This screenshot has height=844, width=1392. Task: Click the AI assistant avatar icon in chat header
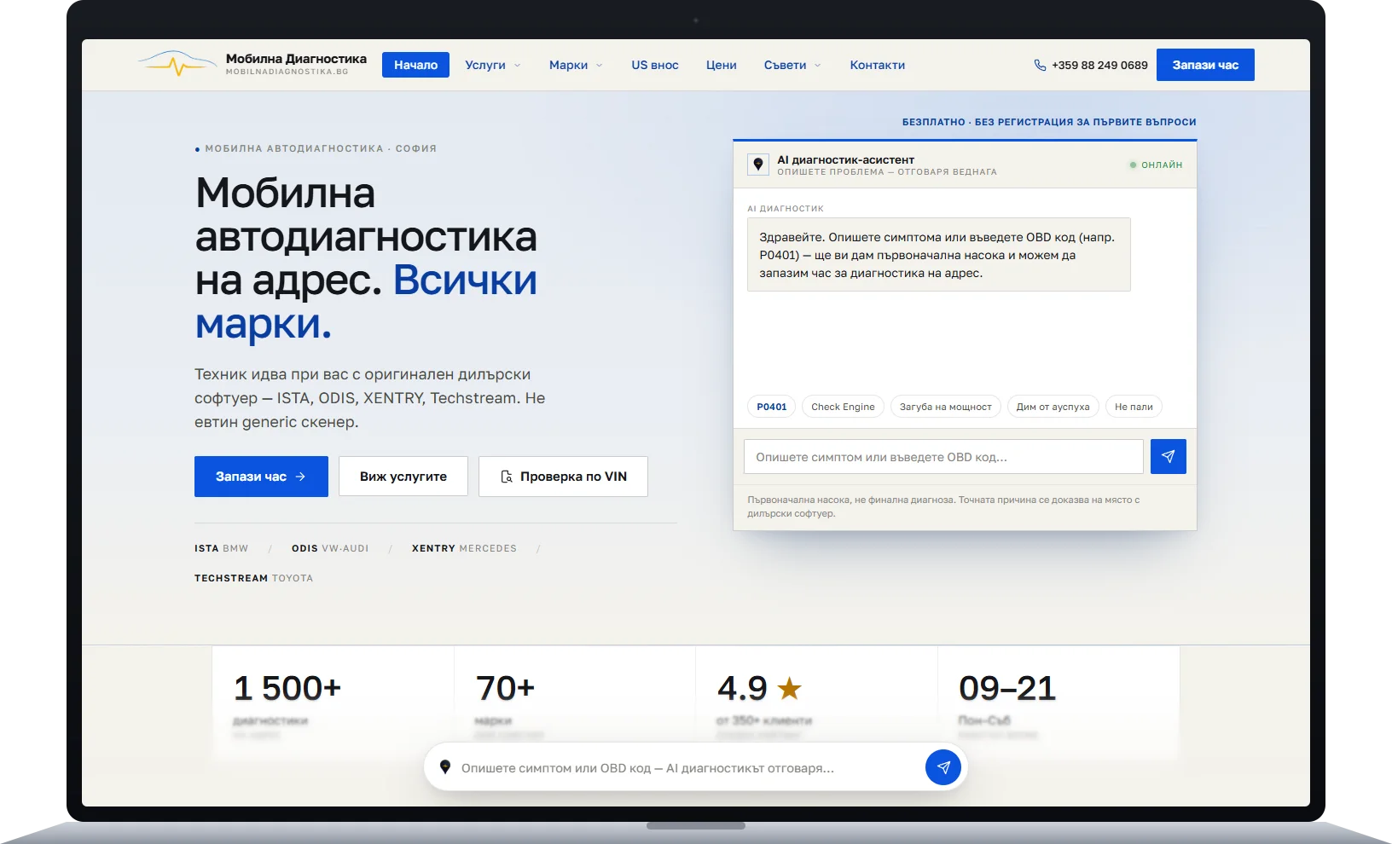[x=757, y=165]
